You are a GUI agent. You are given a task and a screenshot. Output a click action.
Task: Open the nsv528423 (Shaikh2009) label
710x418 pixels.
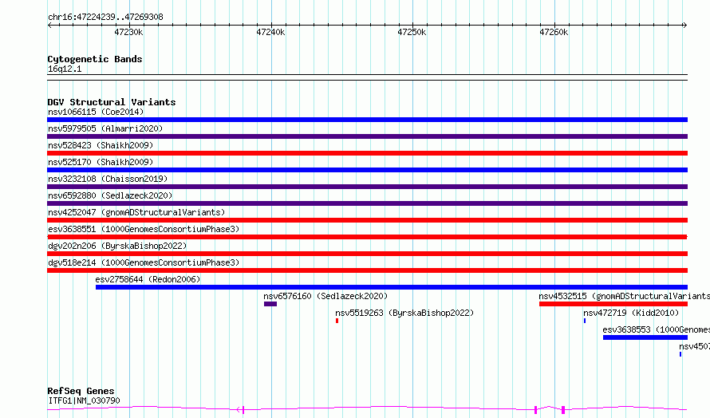click(101, 145)
